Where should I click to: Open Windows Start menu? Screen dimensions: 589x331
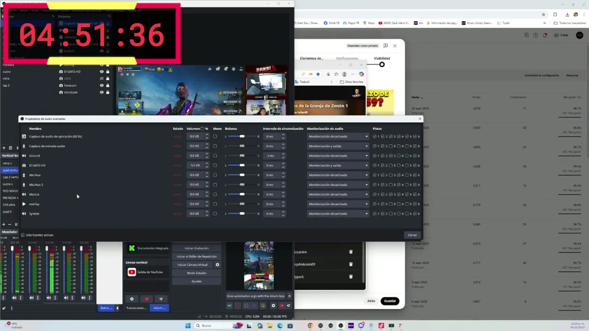pos(188,325)
